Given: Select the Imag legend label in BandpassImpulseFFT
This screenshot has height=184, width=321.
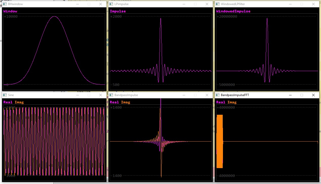Looking at the screenshot, I should [x=232, y=102].
